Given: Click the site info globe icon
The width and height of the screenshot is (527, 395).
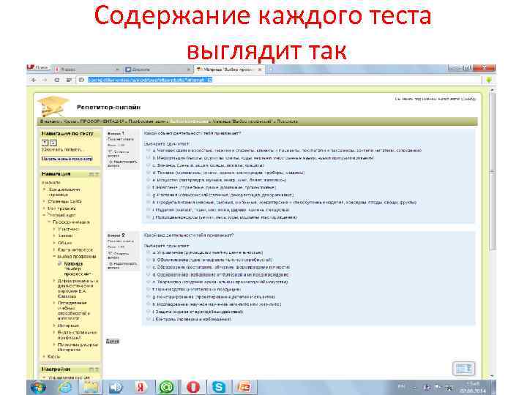Looking at the screenshot, I should coord(81,80).
